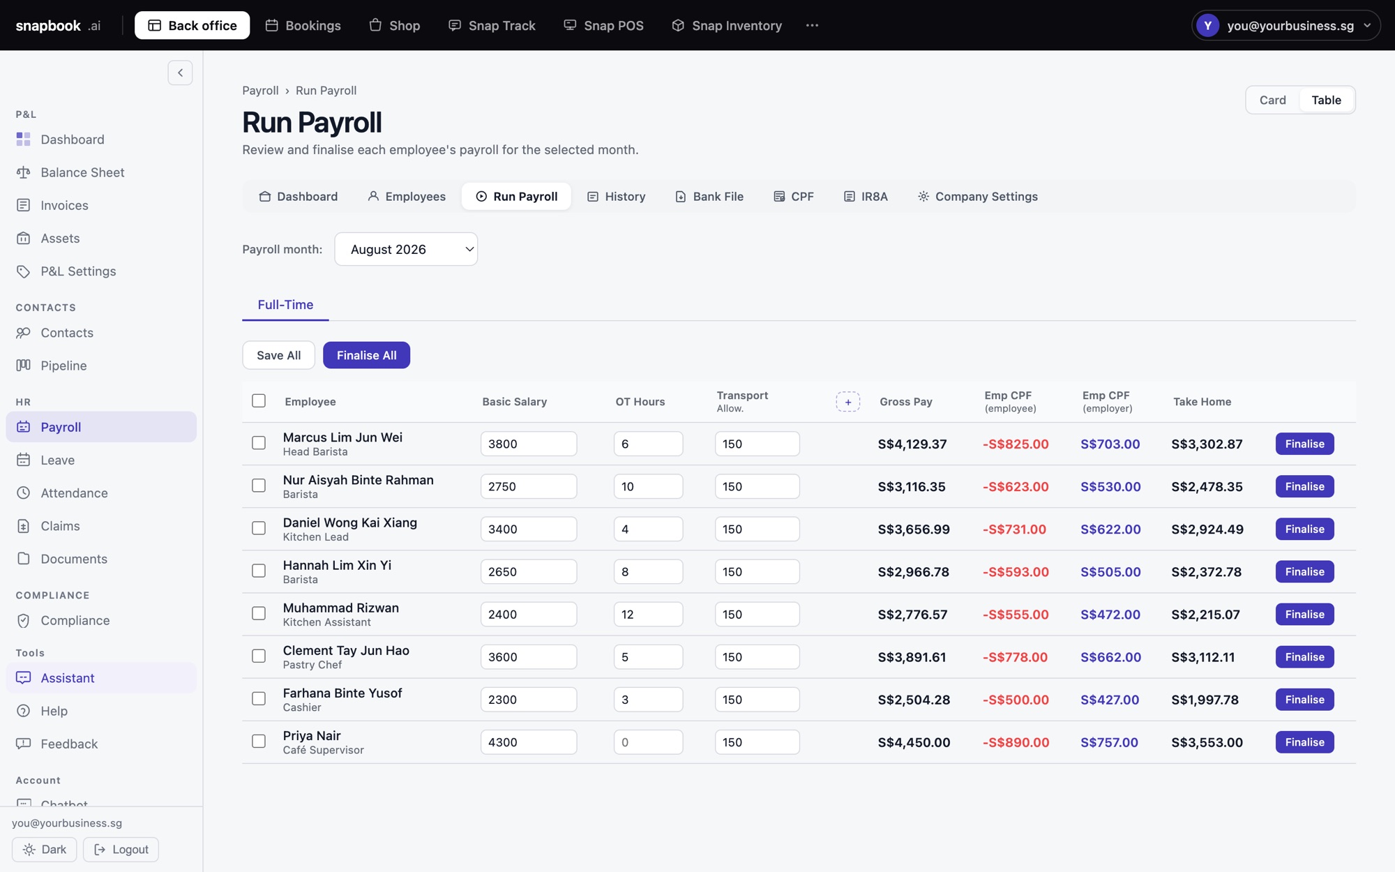Open the CPF tab
Viewport: 1395px width, 872px height.
pyautogui.click(x=794, y=196)
